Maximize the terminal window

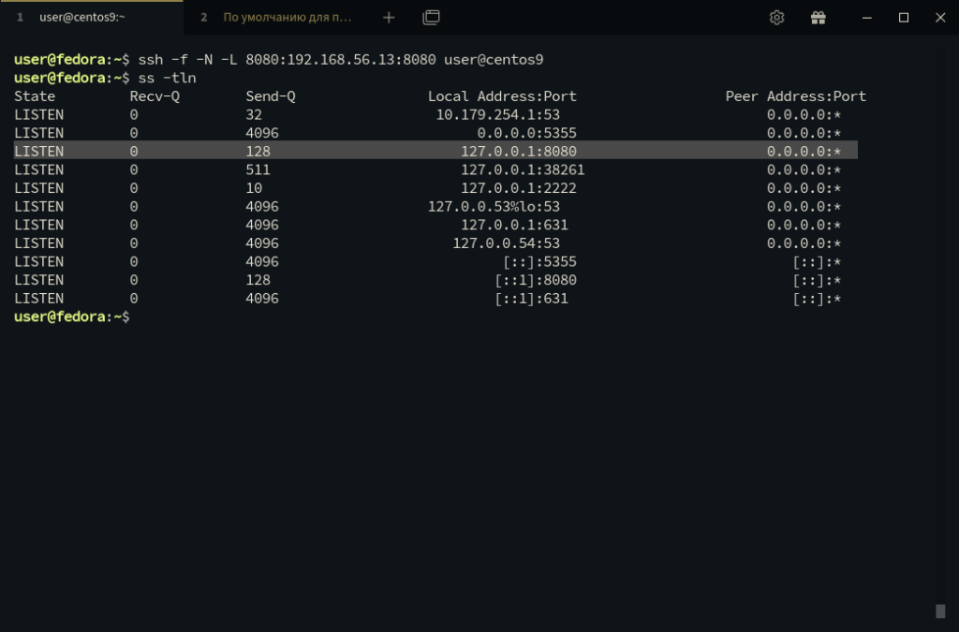click(904, 18)
